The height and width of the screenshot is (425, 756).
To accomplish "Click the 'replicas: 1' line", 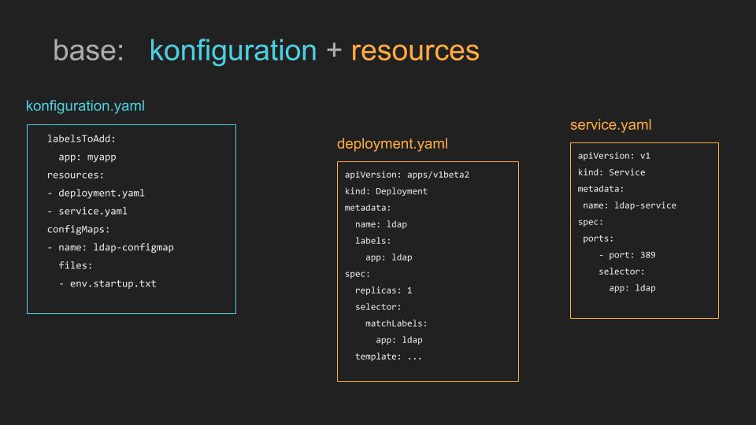I will point(384,290).
